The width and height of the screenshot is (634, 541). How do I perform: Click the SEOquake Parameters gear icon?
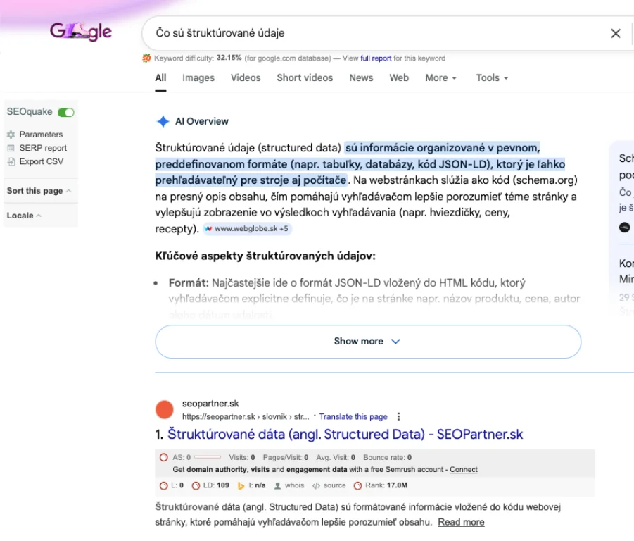click(x=11, y=135)
